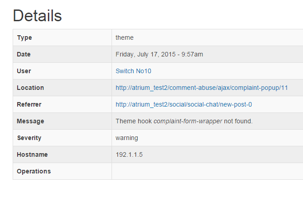Click the warning severity value

[127, 138]
